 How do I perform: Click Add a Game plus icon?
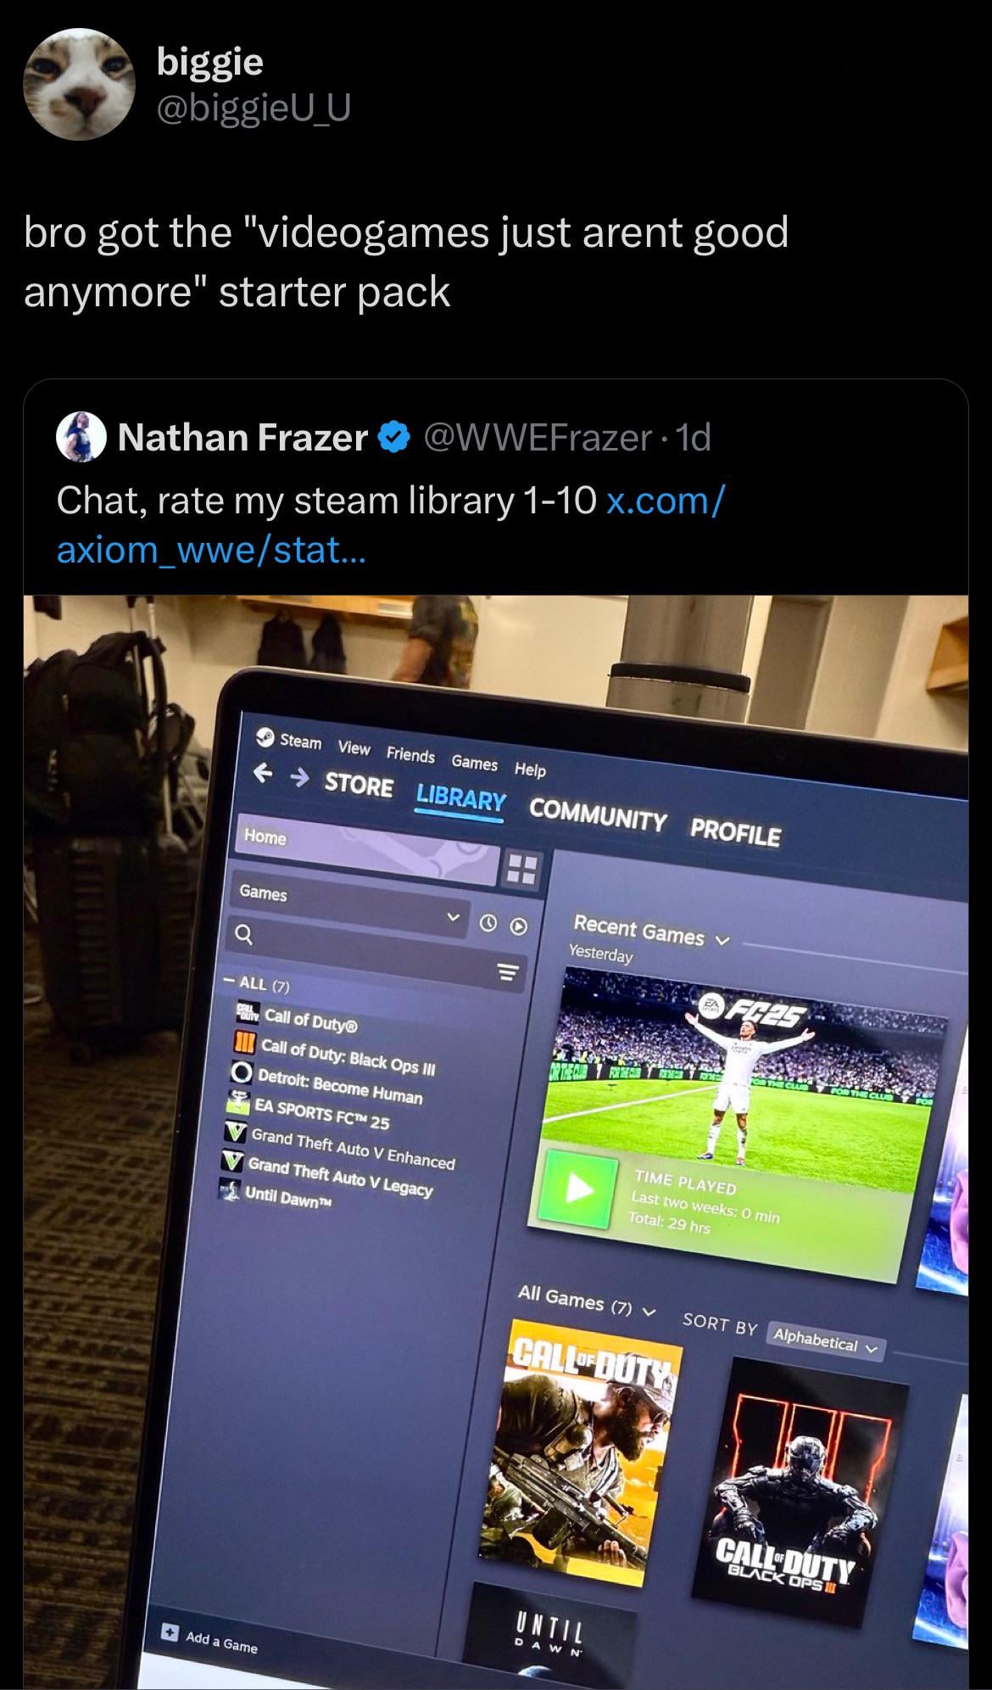coord(169,1631)
